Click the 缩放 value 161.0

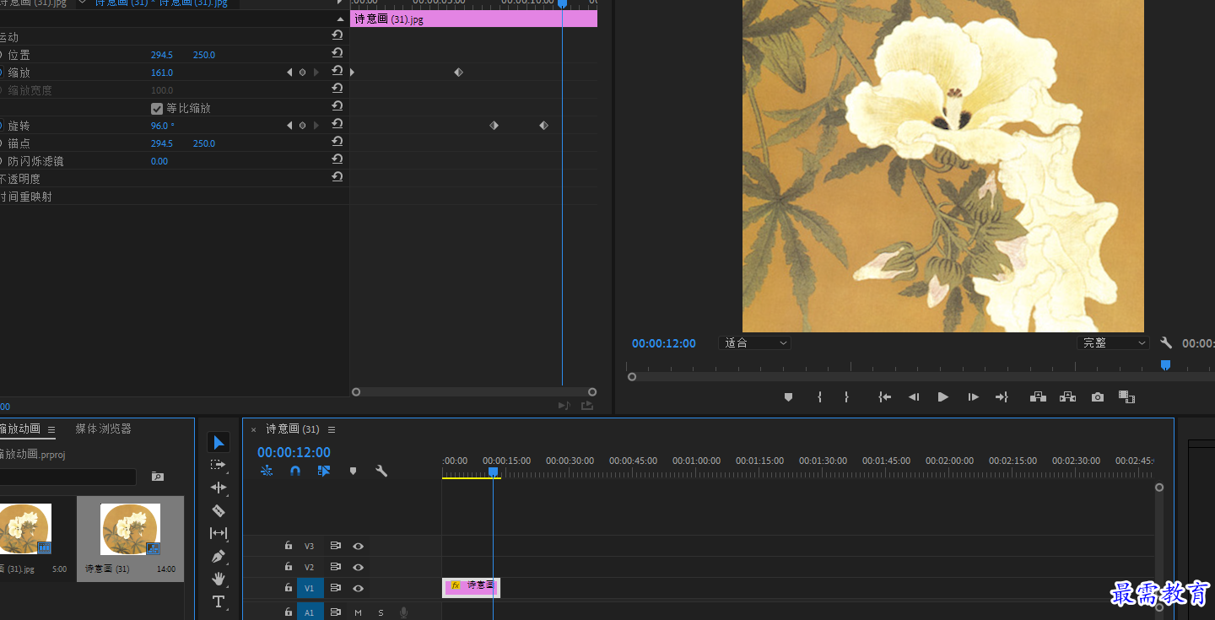pos(162,73)
